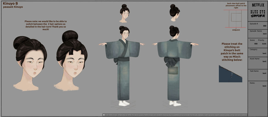
Task: Click the small back-facing head turnaround
Action: tap(174, 13)
